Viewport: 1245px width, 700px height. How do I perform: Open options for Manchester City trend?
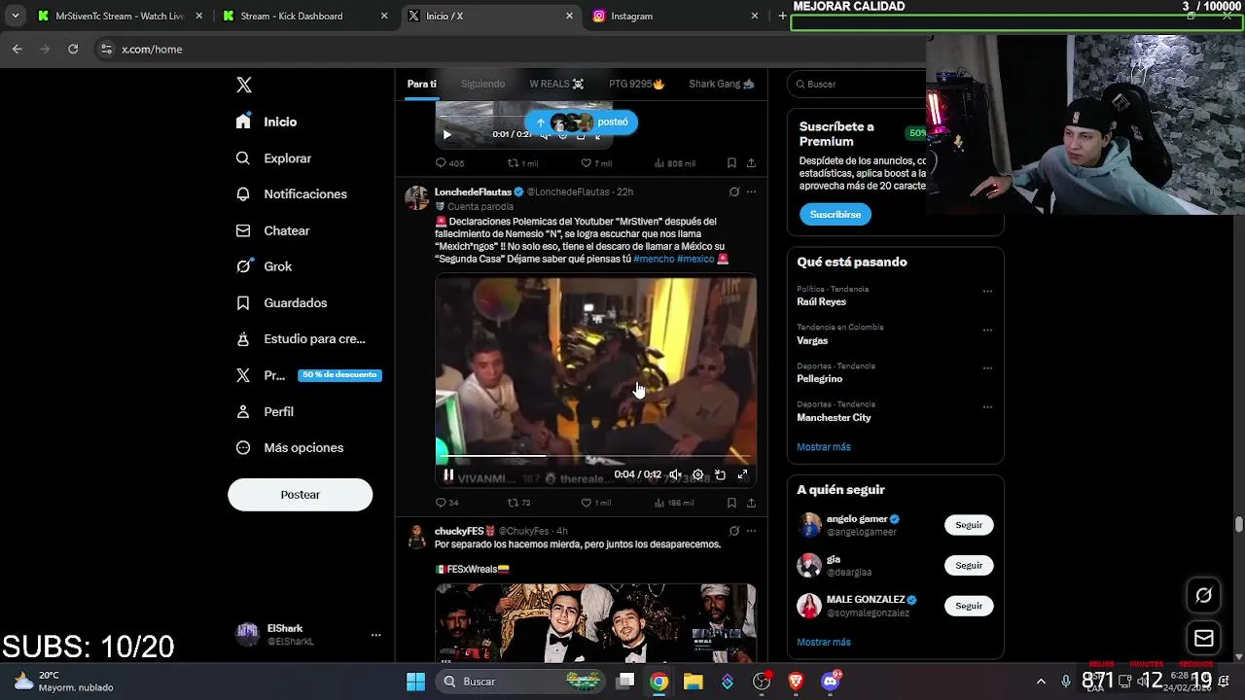point(987,407)
